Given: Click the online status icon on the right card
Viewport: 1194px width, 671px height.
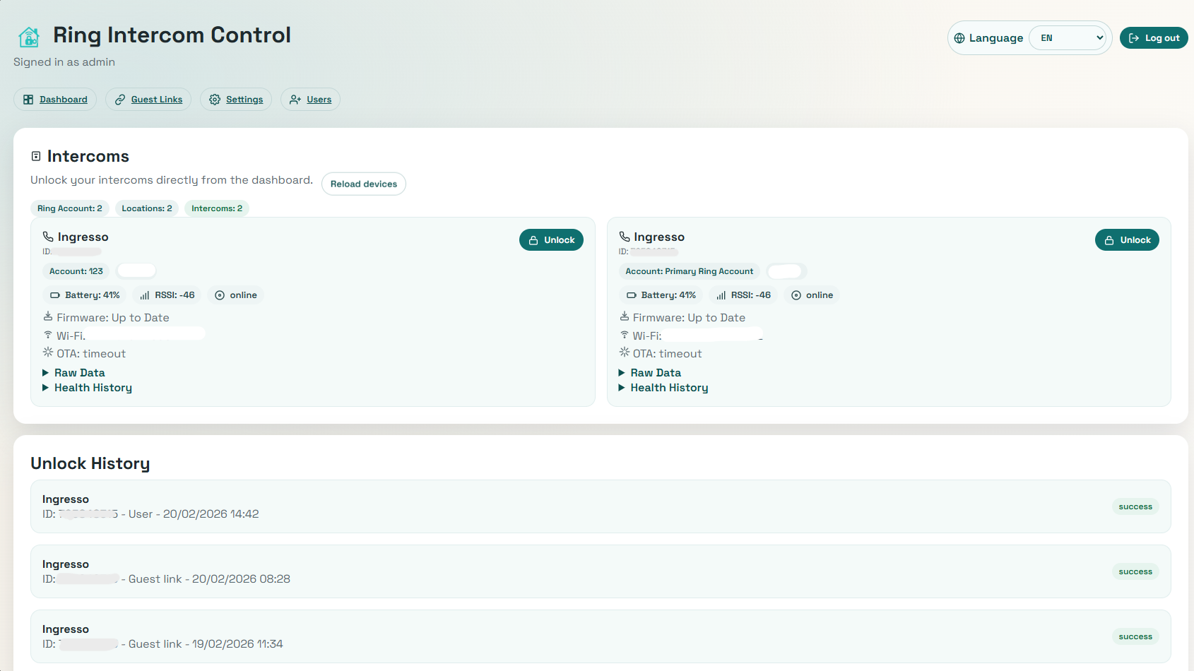Looking at the screenshot, I should (x=796, y=295).
